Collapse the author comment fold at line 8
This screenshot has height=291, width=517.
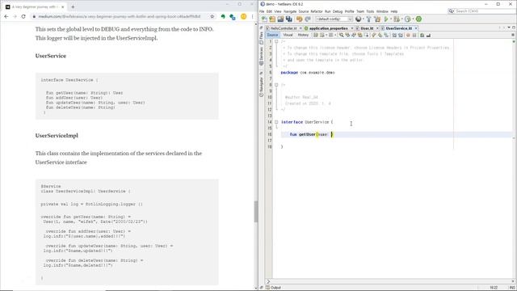(x=276, y=85)
